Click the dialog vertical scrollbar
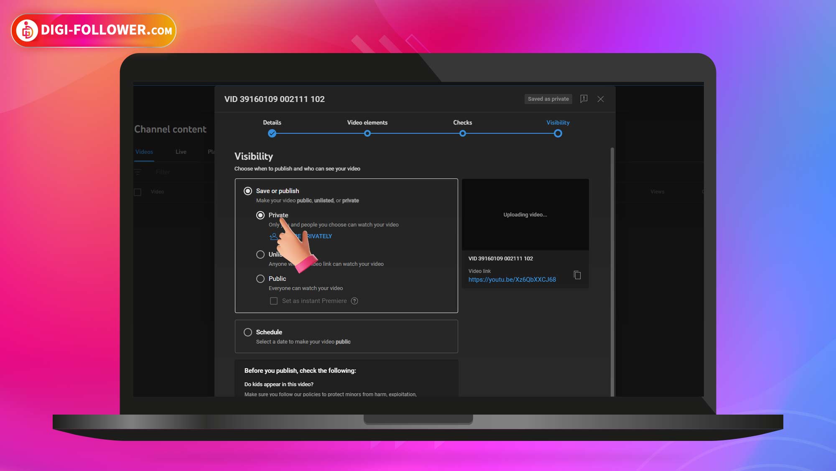Viewport: 836px width, 471px height. (x=612, y=272)
